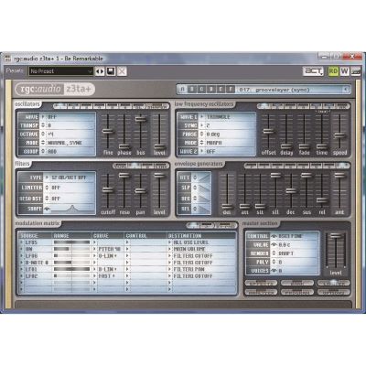Show the keyboard icon in the top-right toolbar
The height and width of the screenshot is (366, 366).
coord(355,71)
